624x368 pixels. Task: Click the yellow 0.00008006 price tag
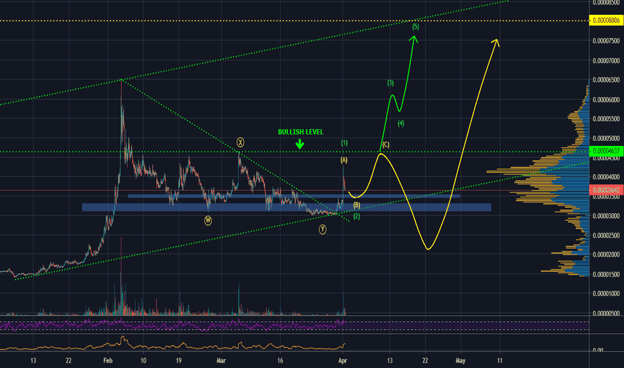(x=606, y=20)
